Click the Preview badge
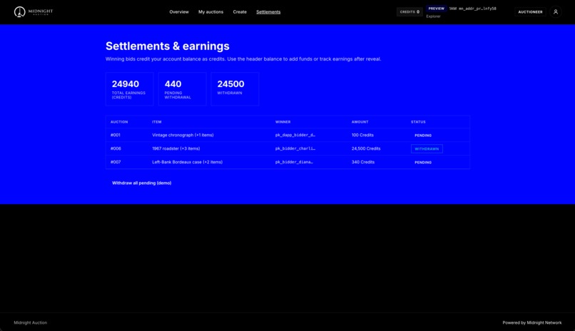This screenshot has width=575, height=331. (436, 9)
